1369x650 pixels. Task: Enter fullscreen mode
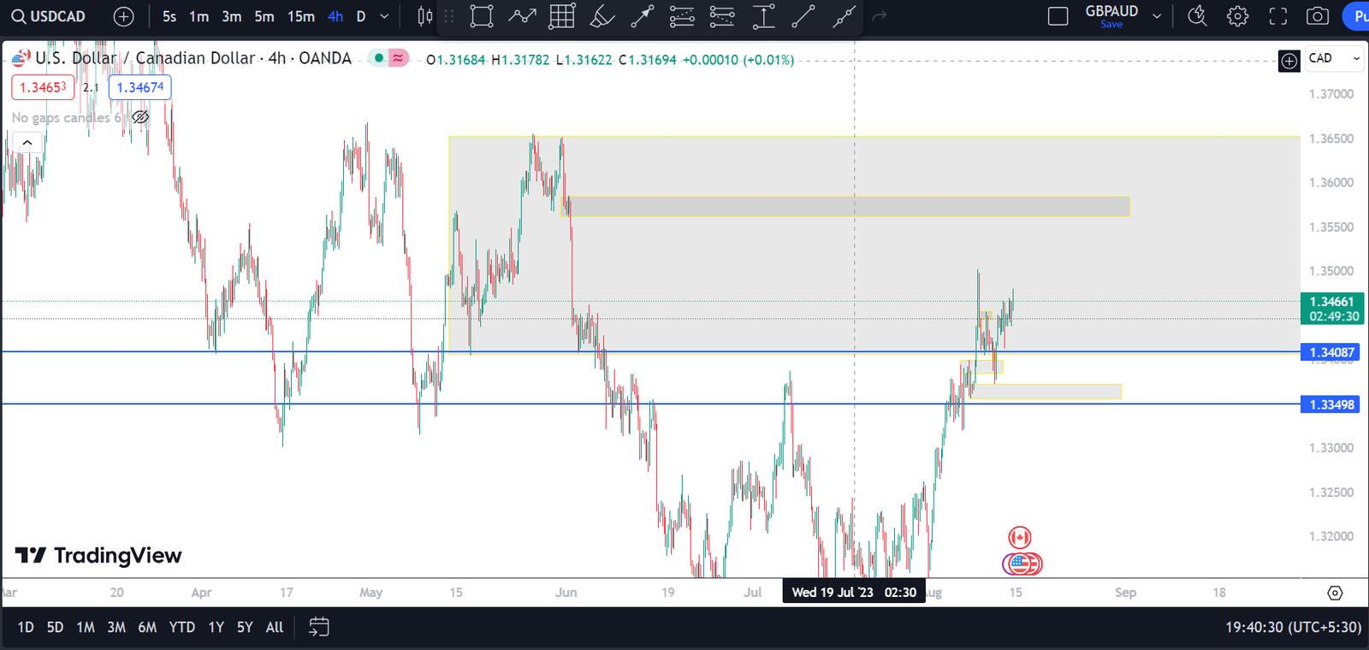point(1277,16)
